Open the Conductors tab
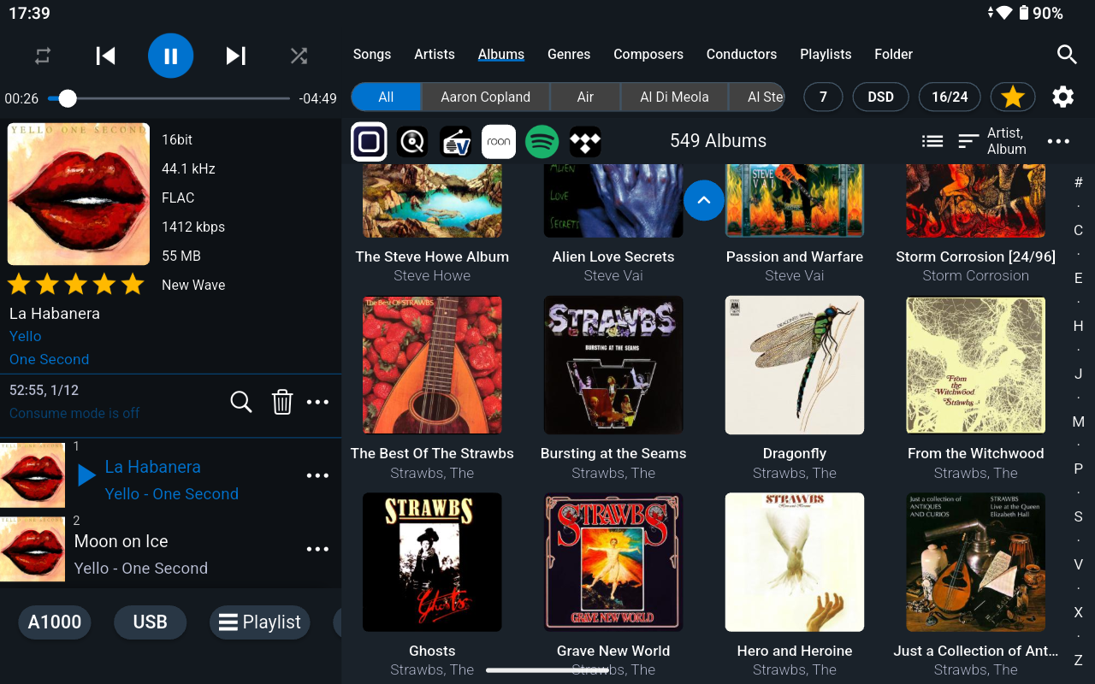1095x684 pixels. click(742, 54)
